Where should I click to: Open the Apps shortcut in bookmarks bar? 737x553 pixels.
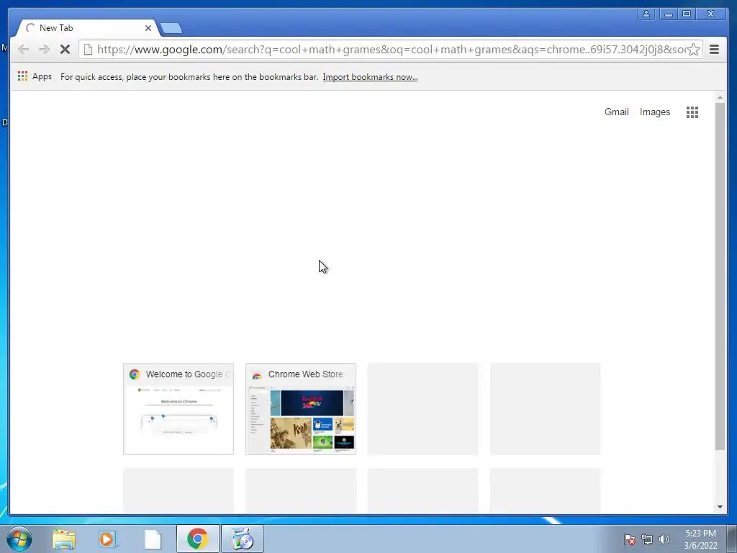(x=35, y=76)
